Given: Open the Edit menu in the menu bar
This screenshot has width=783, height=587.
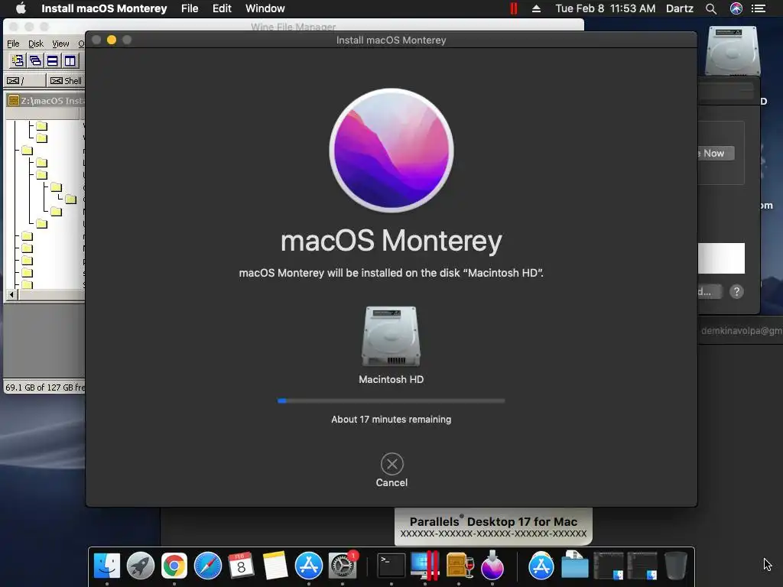Looking at the screenshot, I should pos(222,8).
